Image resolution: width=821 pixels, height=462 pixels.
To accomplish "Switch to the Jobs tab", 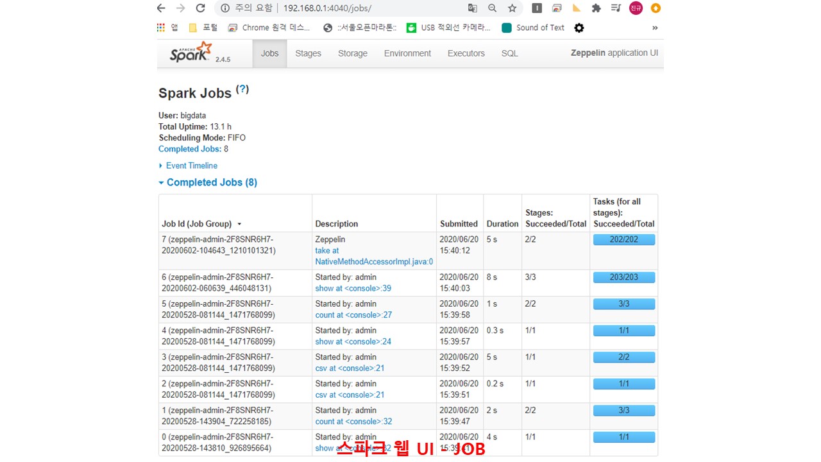I will pyautogui.click(x=269, y=53).
